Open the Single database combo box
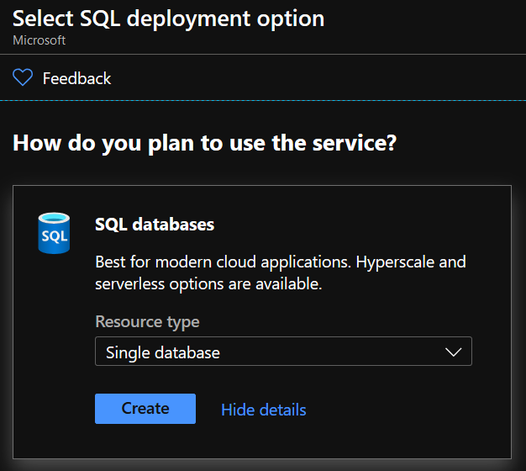Viewport: 526px width, 471px height. (x=283, y=352)
